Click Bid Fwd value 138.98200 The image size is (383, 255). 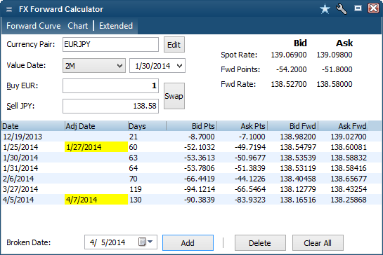[298, 137]
